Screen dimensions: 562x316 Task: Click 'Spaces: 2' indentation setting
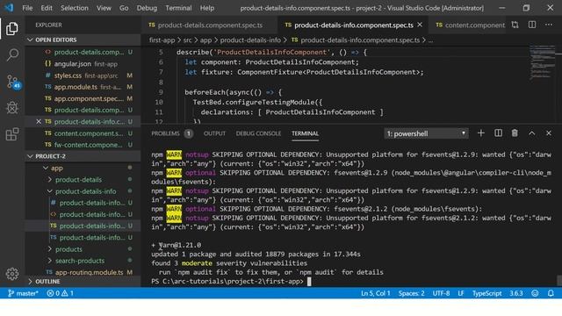(411, 293)
